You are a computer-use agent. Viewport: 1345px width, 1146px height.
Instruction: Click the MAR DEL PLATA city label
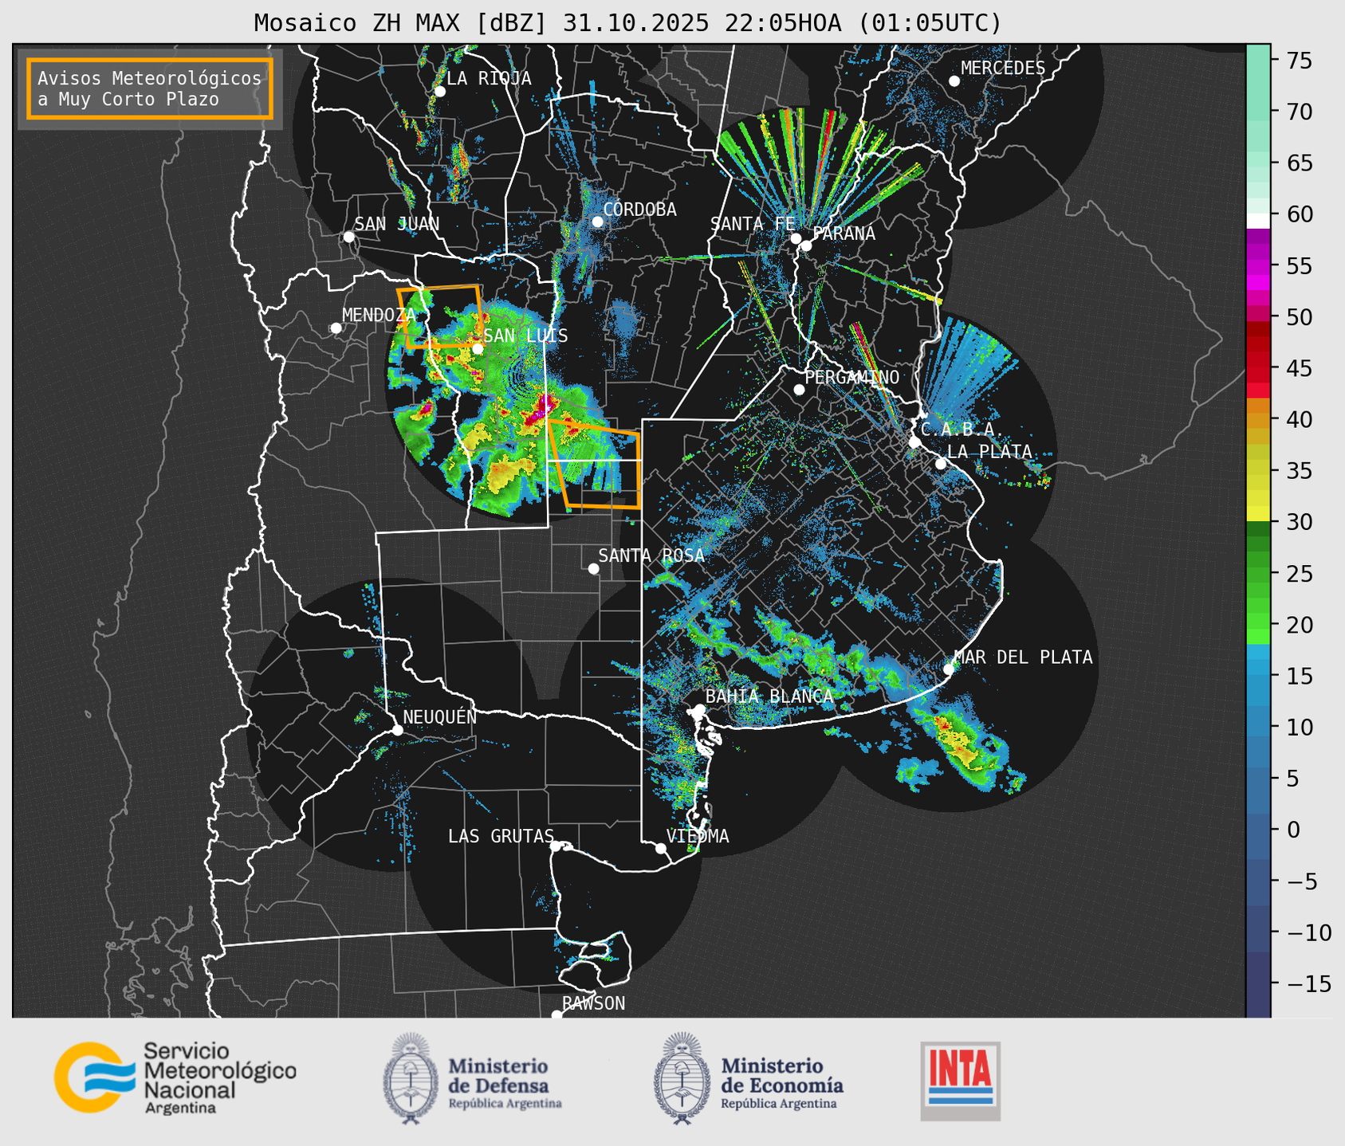(1024, 657)
